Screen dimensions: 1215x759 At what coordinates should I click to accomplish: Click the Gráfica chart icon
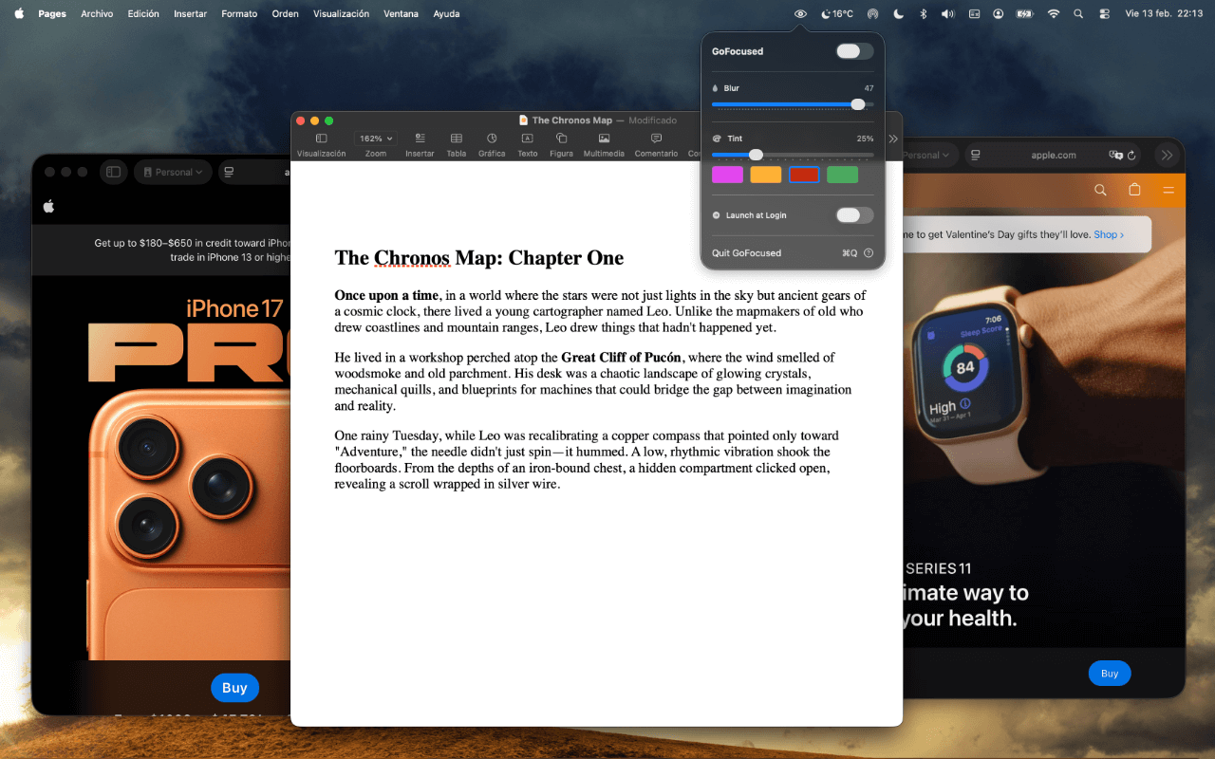[x=492, y=137]
